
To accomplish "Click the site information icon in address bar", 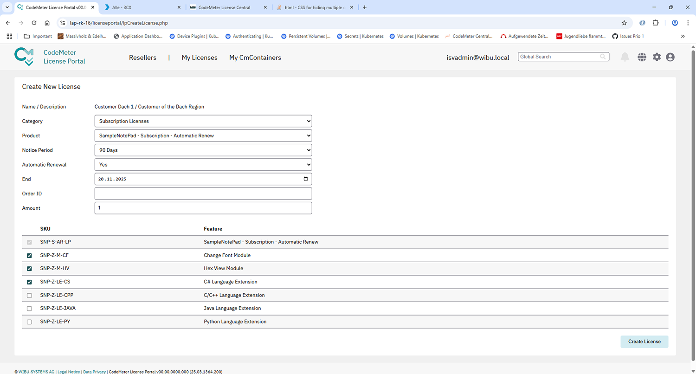I will tap(63, 22).
